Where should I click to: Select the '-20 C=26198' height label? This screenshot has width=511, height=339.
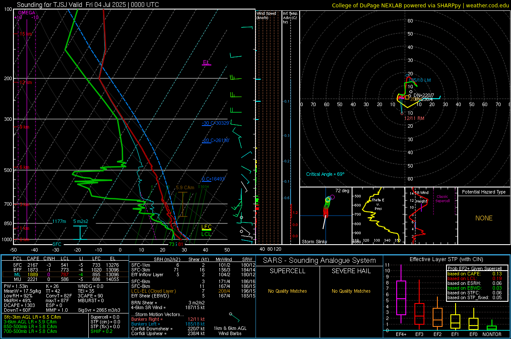tap(216, 140)
